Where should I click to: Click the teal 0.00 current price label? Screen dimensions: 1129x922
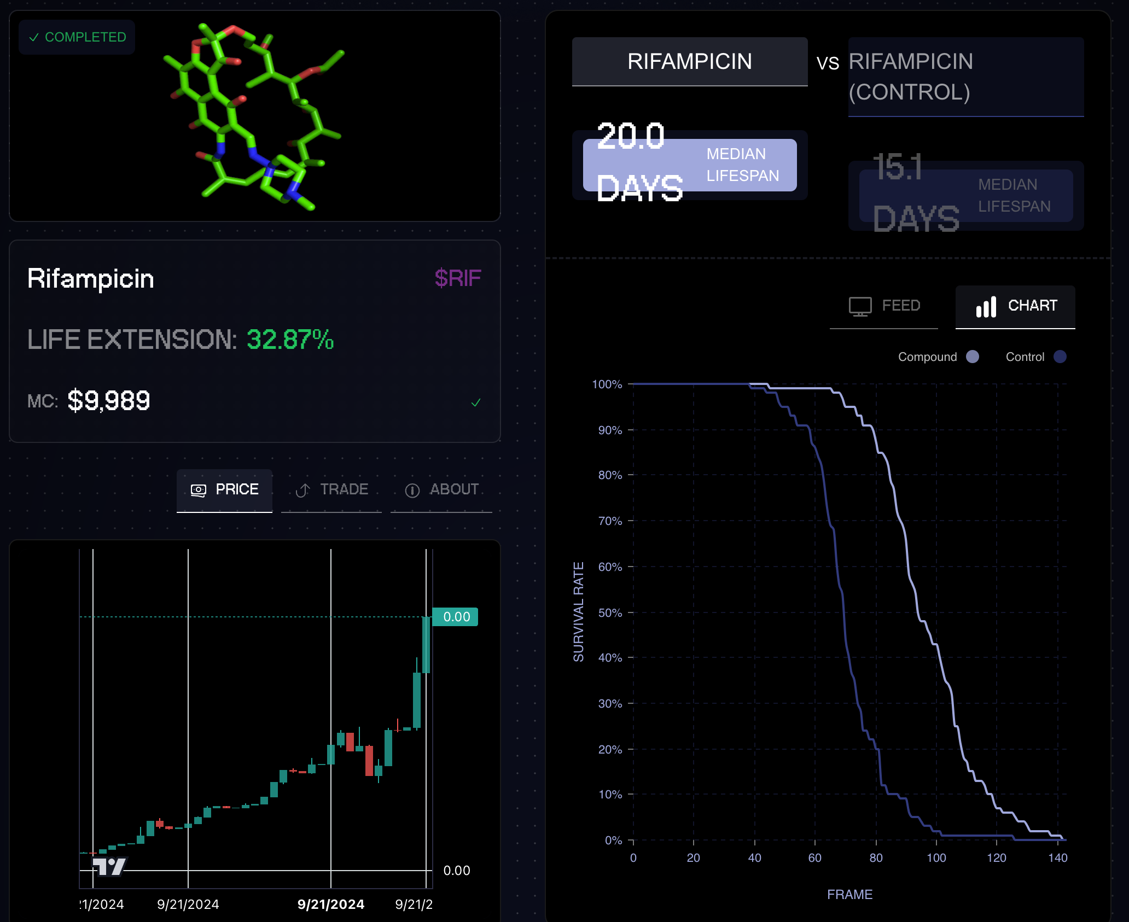pos(455,617)
